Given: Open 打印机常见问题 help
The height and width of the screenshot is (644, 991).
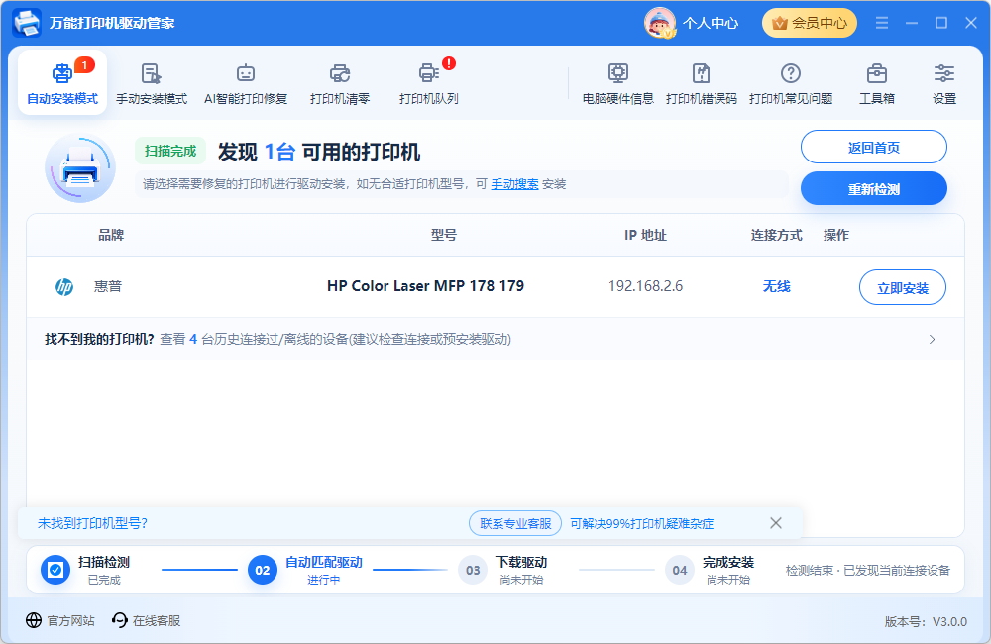Looking at the screenshot, I should pos(791,83).
